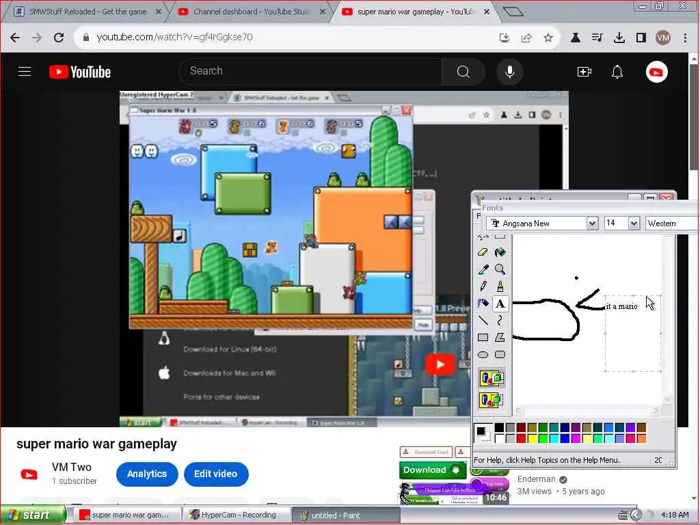Bookmark this page with the star icon

point(548,38)
